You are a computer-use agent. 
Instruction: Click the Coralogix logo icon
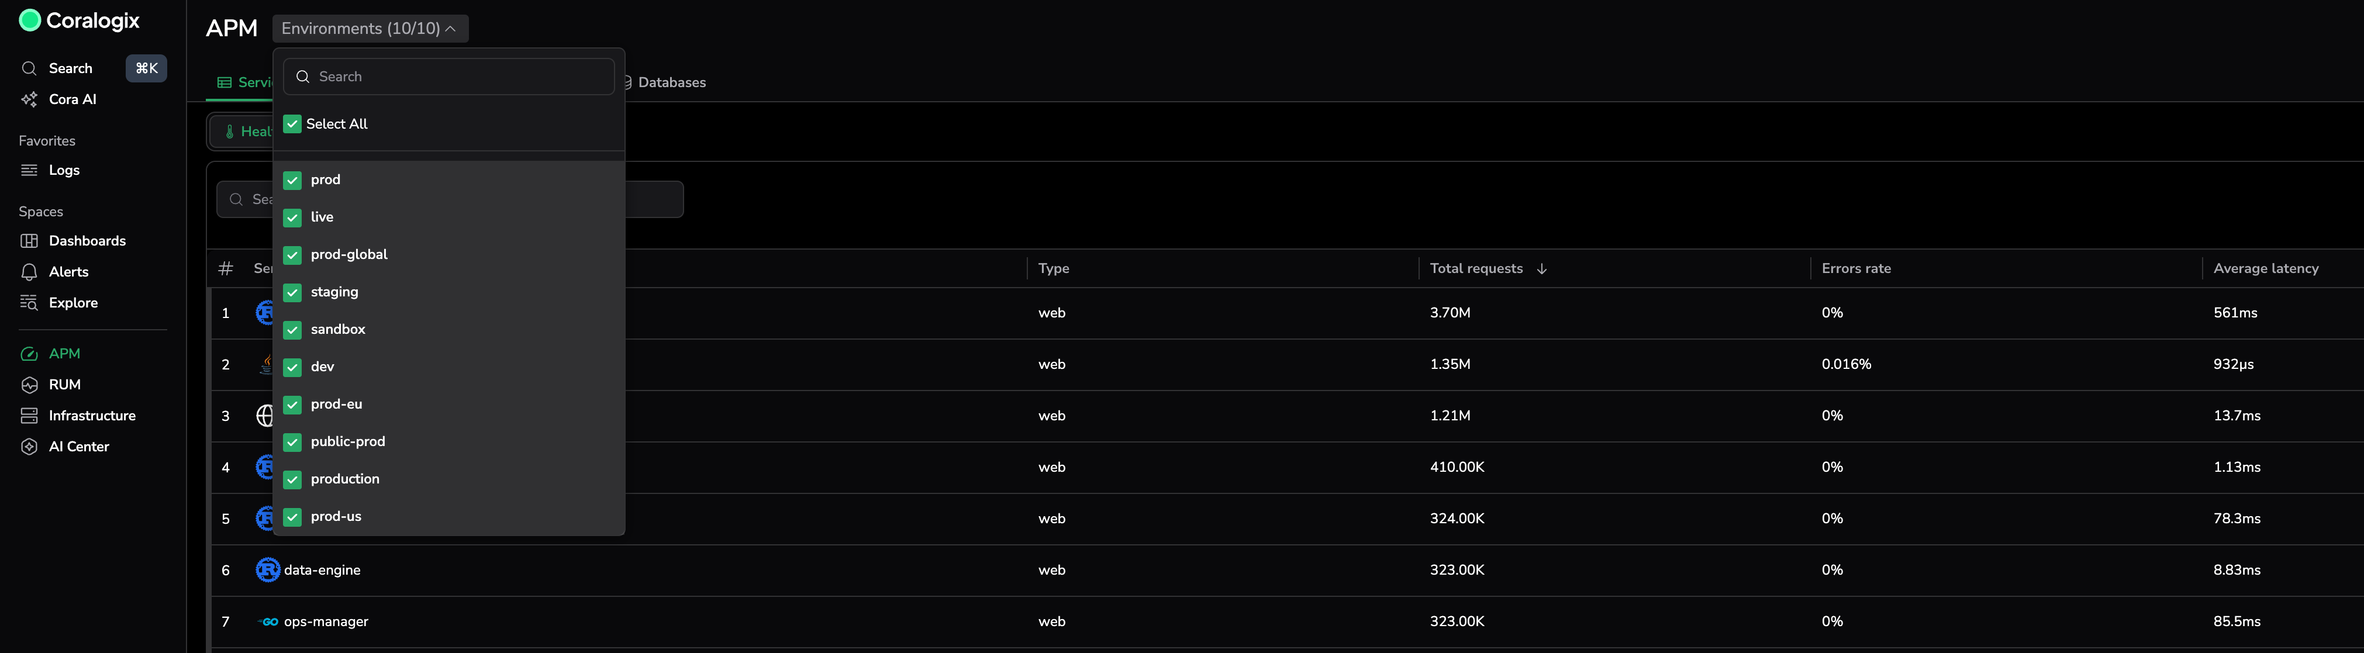[29, 20]
